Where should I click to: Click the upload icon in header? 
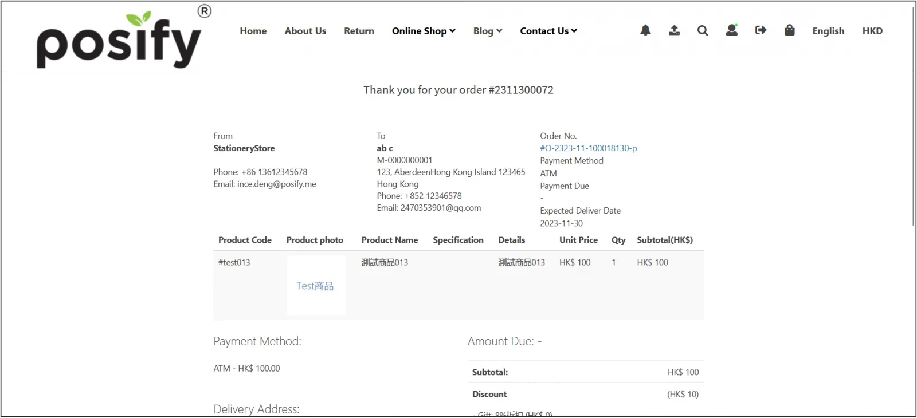coord(675,30)
